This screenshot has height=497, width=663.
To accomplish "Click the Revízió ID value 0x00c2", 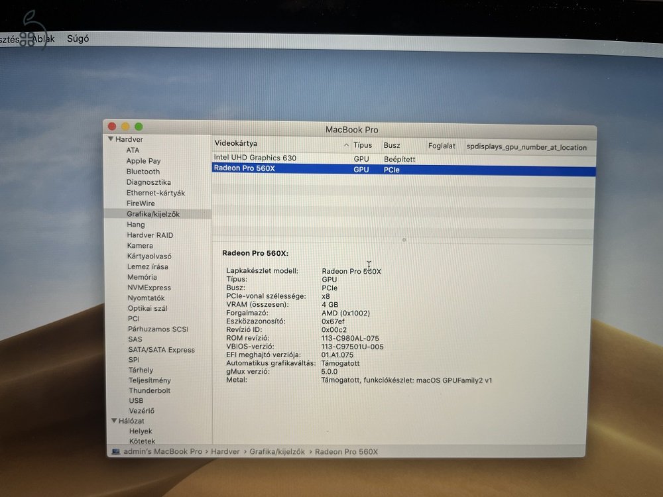I will coord(334,329).
